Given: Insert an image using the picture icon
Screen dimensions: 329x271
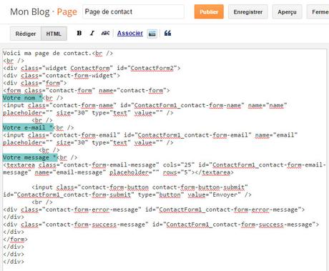Looking at the screenshot, I should 152,34.
